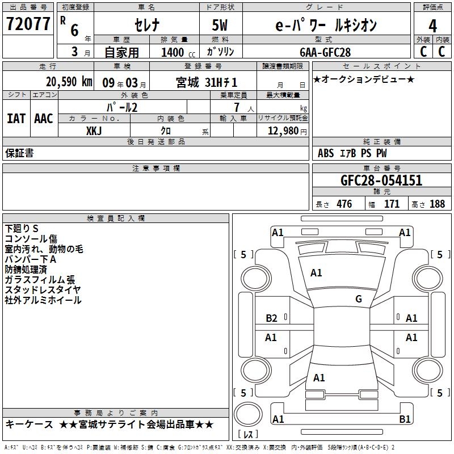Click the 事務局よりご案内 header
The height and width of the screenshot is (454, 454).
116,413
